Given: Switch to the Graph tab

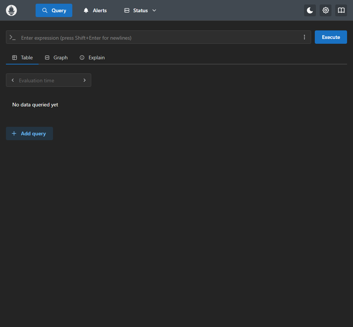Looking at the screenshot, I should click(x=56, y=57).
